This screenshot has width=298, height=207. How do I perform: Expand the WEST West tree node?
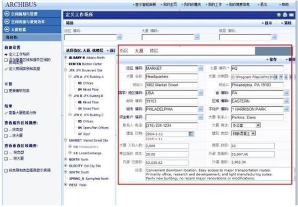pyautogui.click(x=65, y=185)
